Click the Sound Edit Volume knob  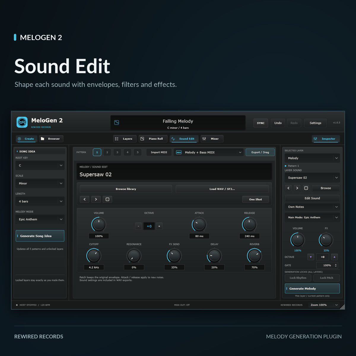pyautogui.click(x=99, y=225)
